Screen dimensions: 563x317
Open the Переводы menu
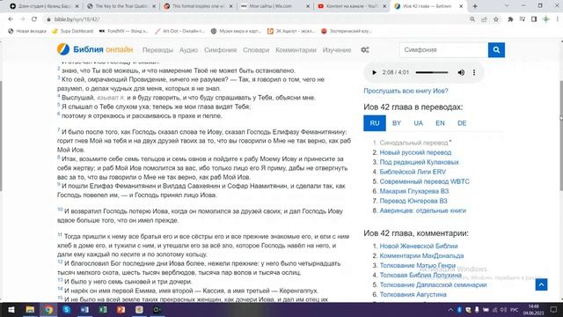click(157, 50)
